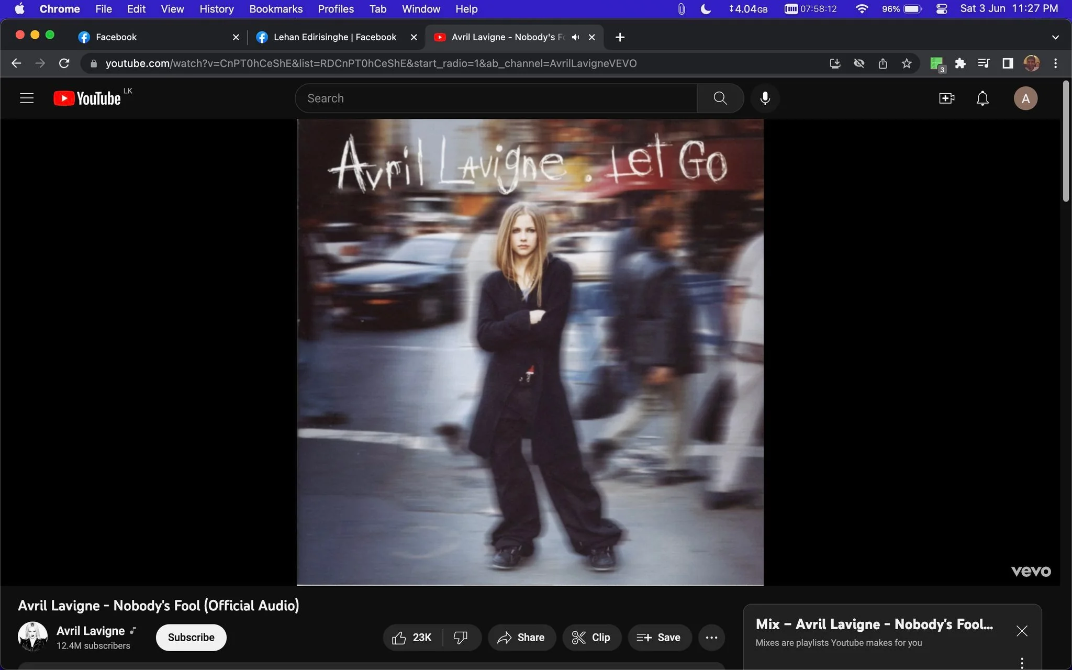Open Mix playlist vertical dots menu
Image resolution: width=1072 pixels, height=670 pixels.
tap(1022, 663)
